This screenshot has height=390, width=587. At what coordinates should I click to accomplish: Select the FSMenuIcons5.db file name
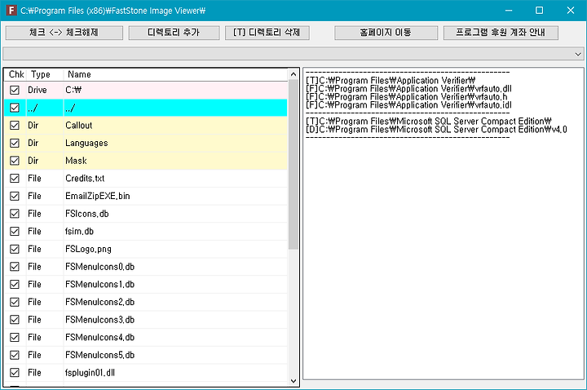tap(100, 355)
